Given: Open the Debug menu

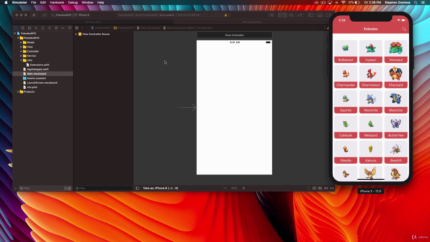Looking at the screenshot, I should [73, 3].
